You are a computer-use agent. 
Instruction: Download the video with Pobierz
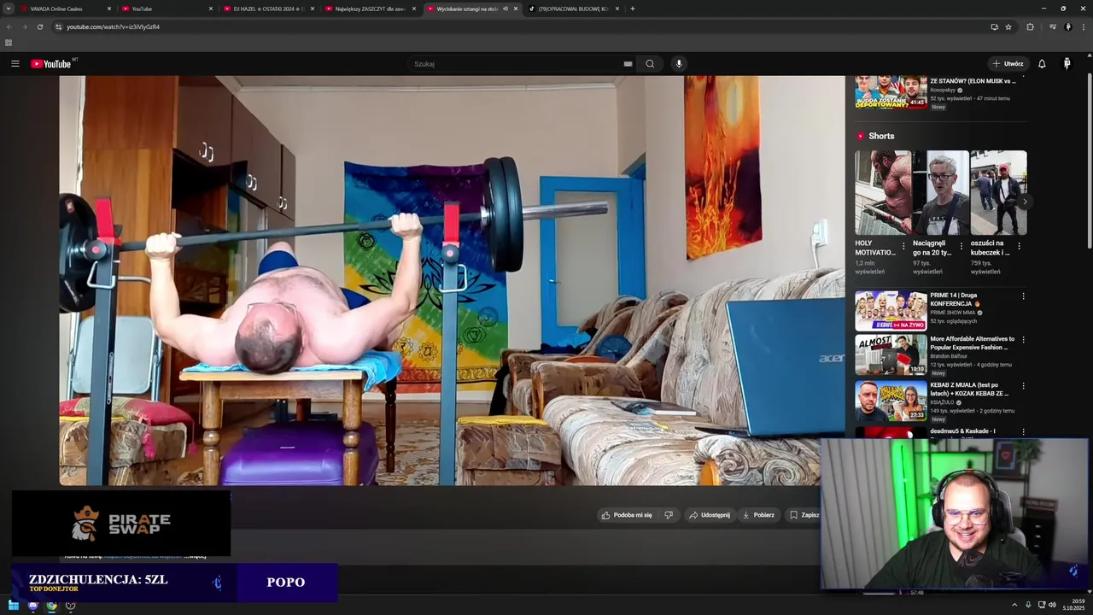[758, 515]
